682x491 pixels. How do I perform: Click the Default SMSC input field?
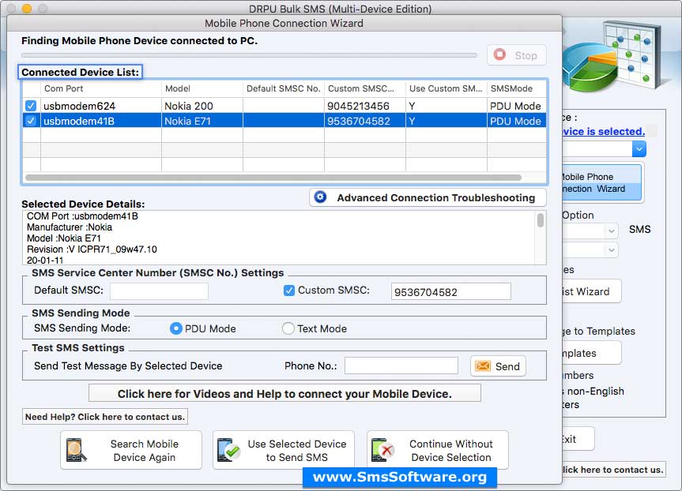(159, 291)
